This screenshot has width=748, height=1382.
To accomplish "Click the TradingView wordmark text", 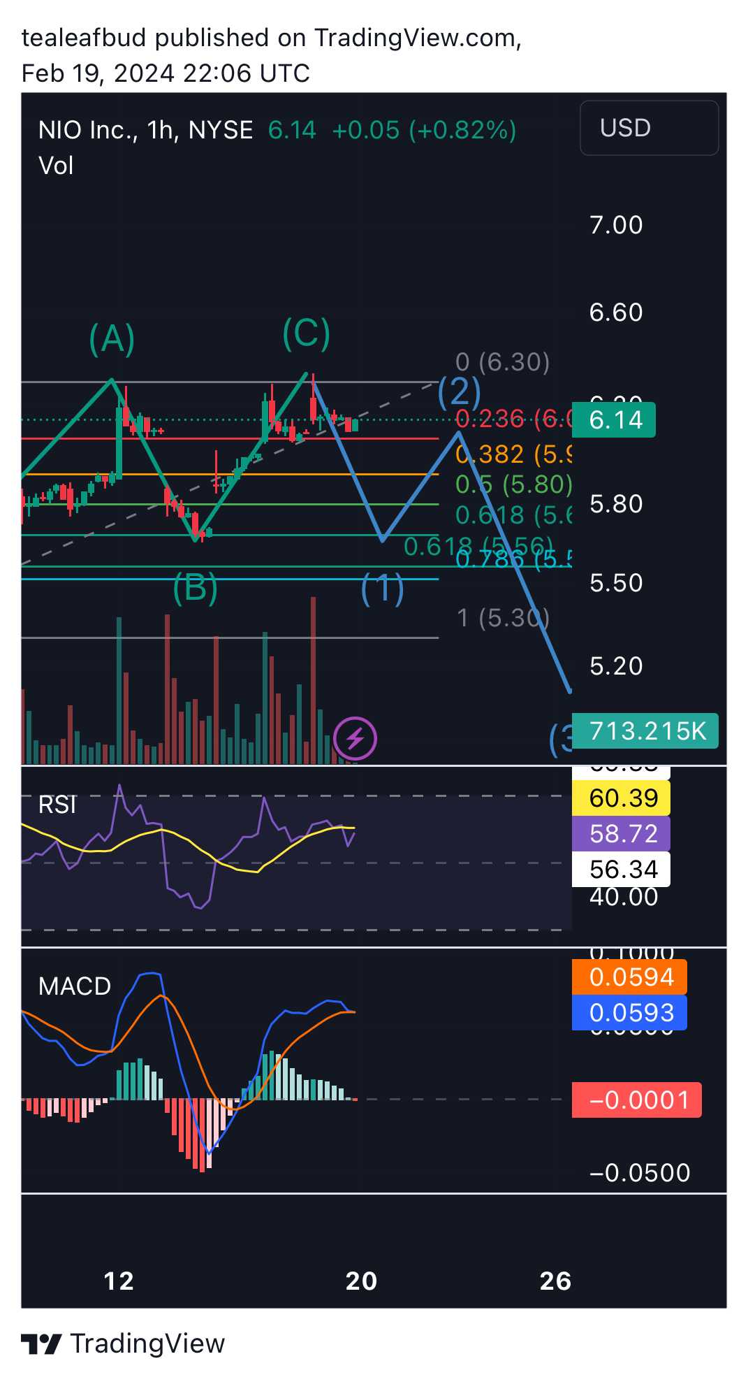I will tap(148, 1344).
